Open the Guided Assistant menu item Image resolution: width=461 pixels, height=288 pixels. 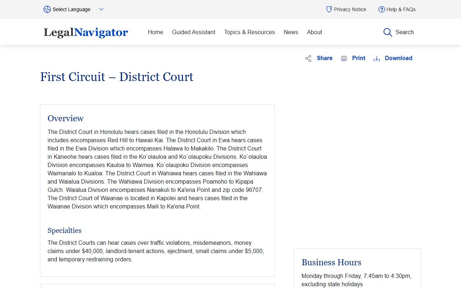(193, 32)
